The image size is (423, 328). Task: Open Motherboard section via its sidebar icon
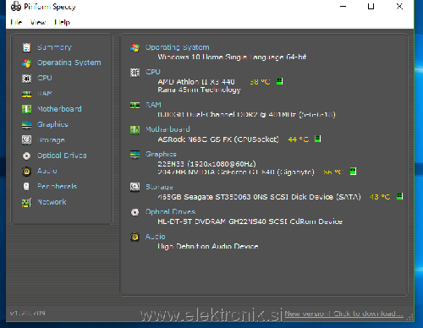26,109
